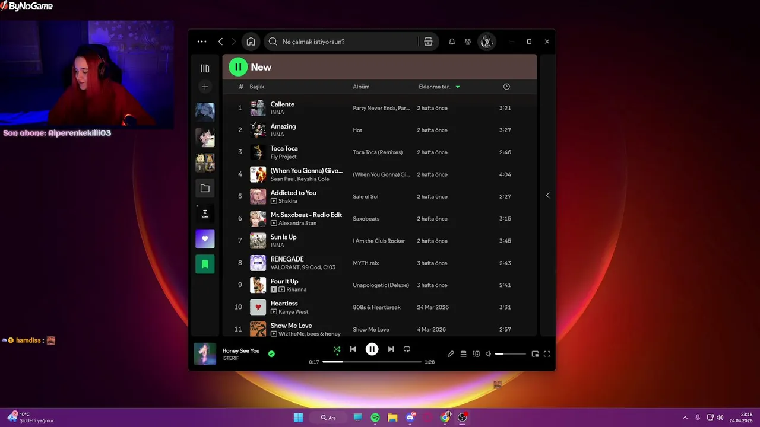The height and width of the screenshot is (427, 760).
Task: Click the Heartless album cover thumbnail
Action: pos(258,307)
